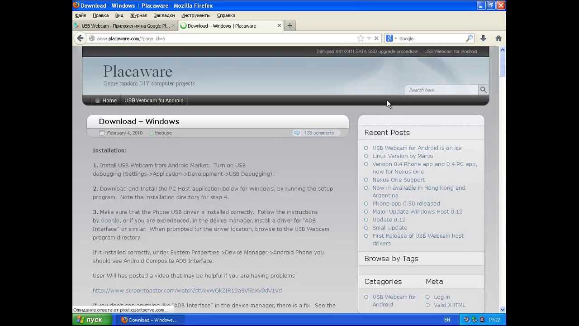Viewport: 579px width, 326px height.
Task: Open 'Major Update Windows Host 0.12' post
Action: [x=418, y=211]
